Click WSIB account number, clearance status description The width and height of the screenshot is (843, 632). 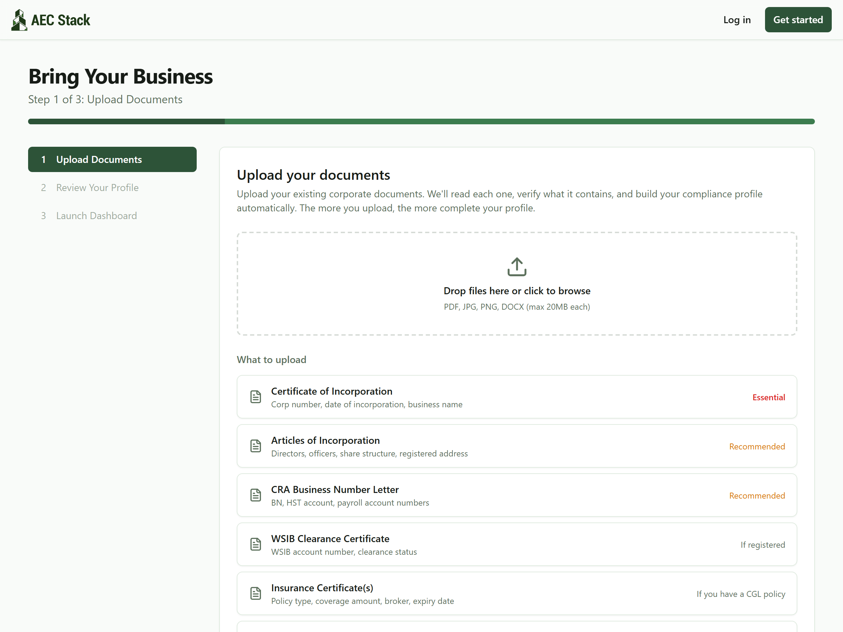click(x=344, y=552)
